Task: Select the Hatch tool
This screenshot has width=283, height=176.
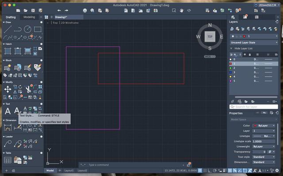Action: point(8,51)
